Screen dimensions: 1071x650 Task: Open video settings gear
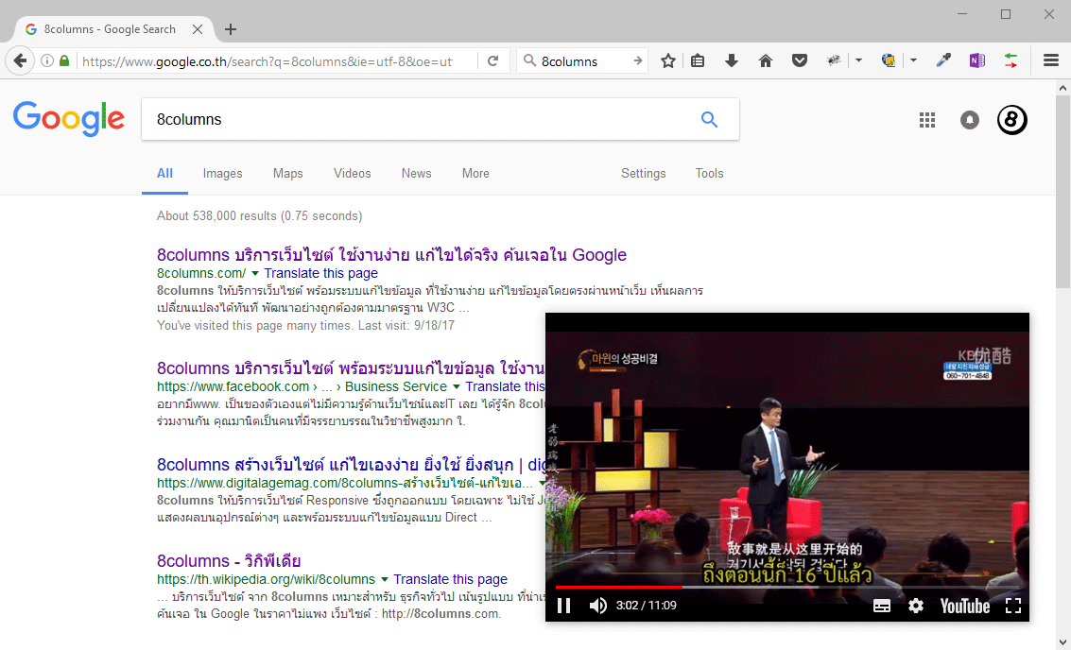(x=915, y=606)
